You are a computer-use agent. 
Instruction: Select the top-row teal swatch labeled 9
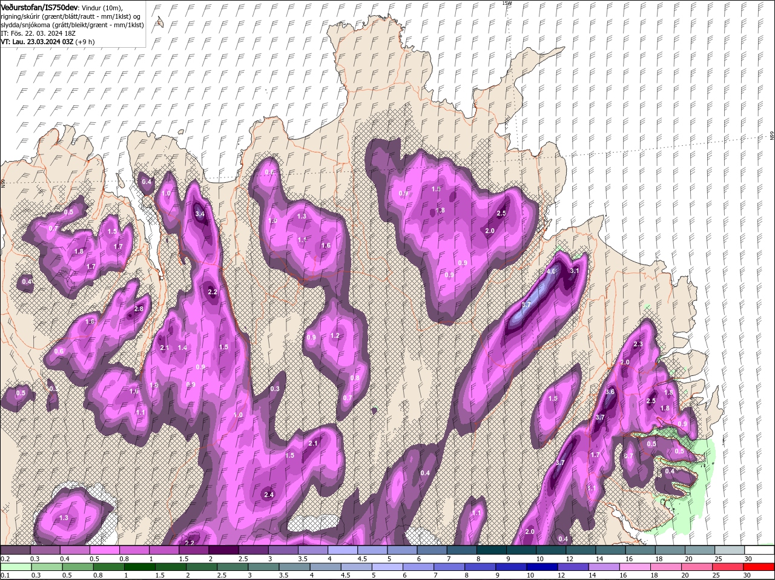pos(521,550)
